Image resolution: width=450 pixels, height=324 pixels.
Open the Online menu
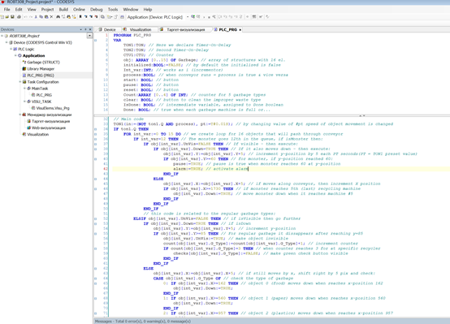79,10
